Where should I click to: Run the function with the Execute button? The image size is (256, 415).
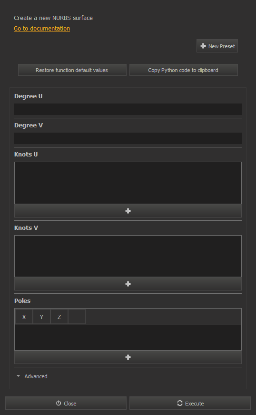(x=190, y=403)
